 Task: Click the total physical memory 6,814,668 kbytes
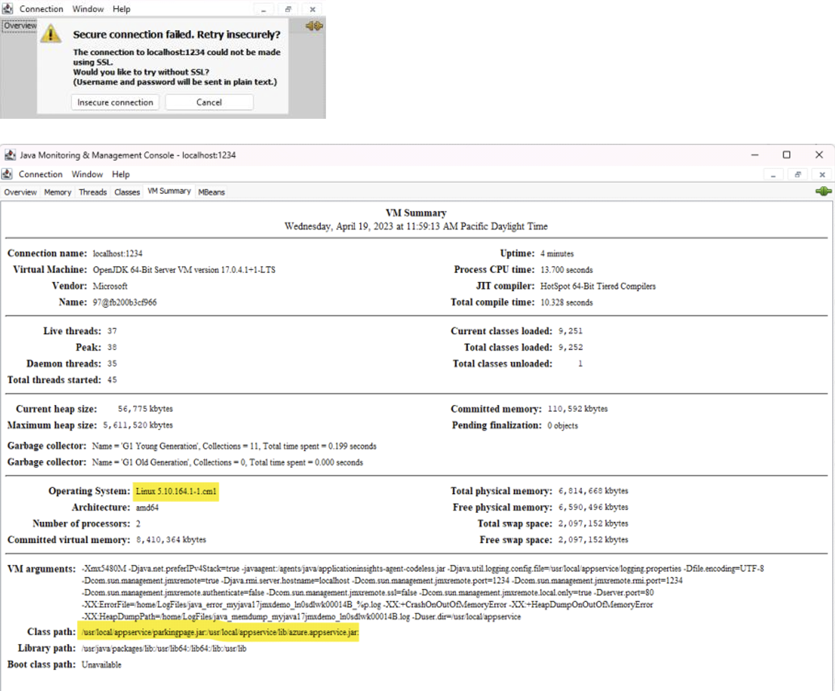pos(593,491)
